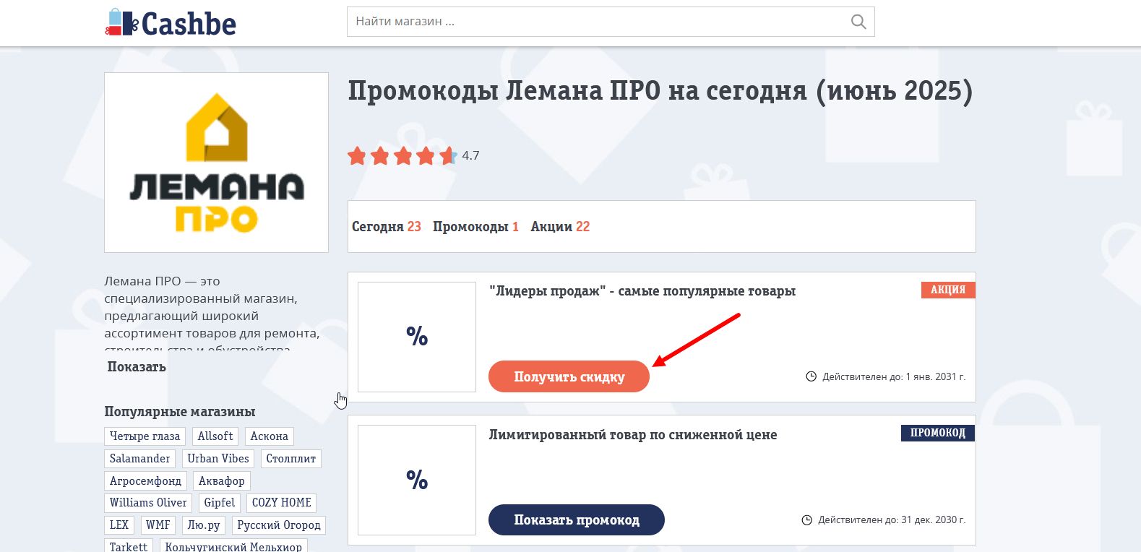Open the Tarkett store tag
1141x552 pixels.
[129, 547]
